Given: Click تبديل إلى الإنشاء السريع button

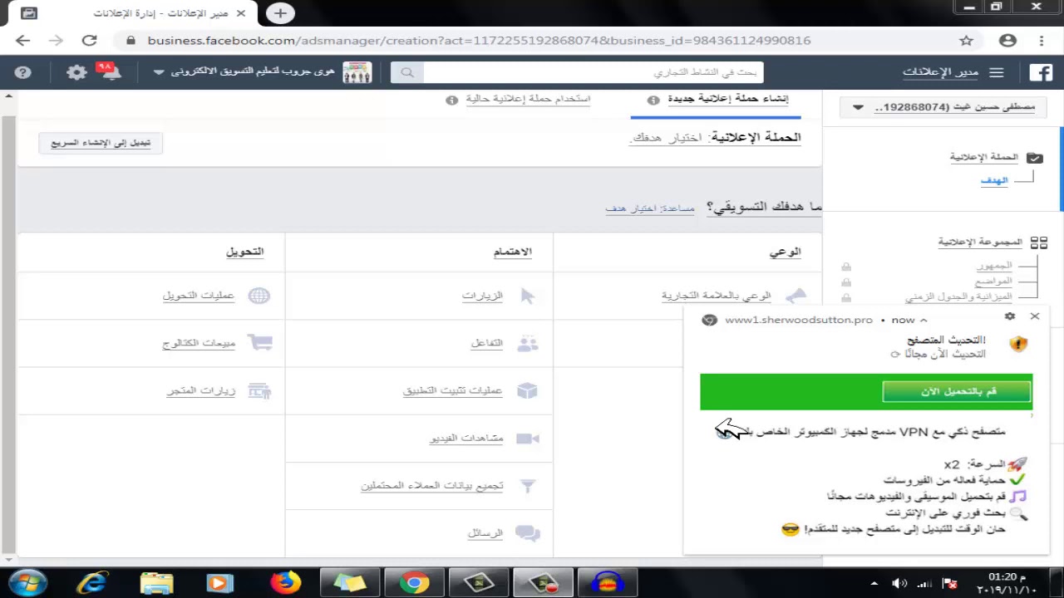Looking at the screenshot, I should (x=101, y=143).
